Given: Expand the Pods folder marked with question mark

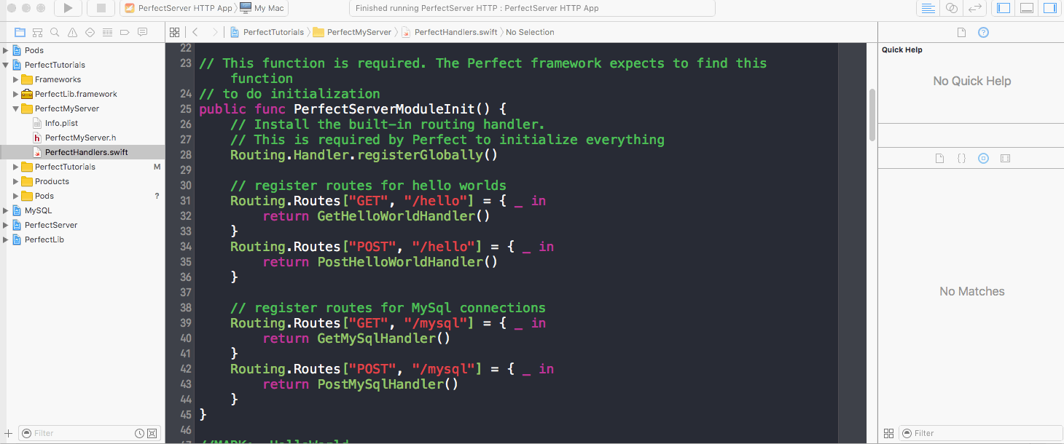Looking at the screenshot, I should pyautogui.click(x=16, y=196).
